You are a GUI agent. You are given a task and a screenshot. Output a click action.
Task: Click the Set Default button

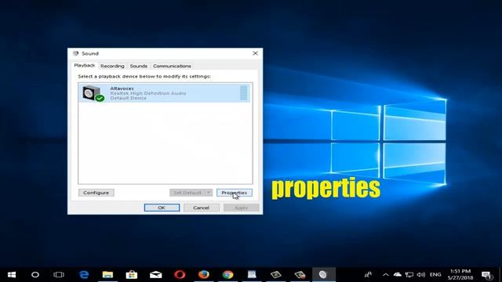[x=187, y=193]
